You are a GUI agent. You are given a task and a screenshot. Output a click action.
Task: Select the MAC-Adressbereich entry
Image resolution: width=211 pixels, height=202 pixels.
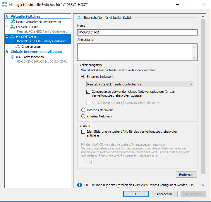[x=30, y=57]
